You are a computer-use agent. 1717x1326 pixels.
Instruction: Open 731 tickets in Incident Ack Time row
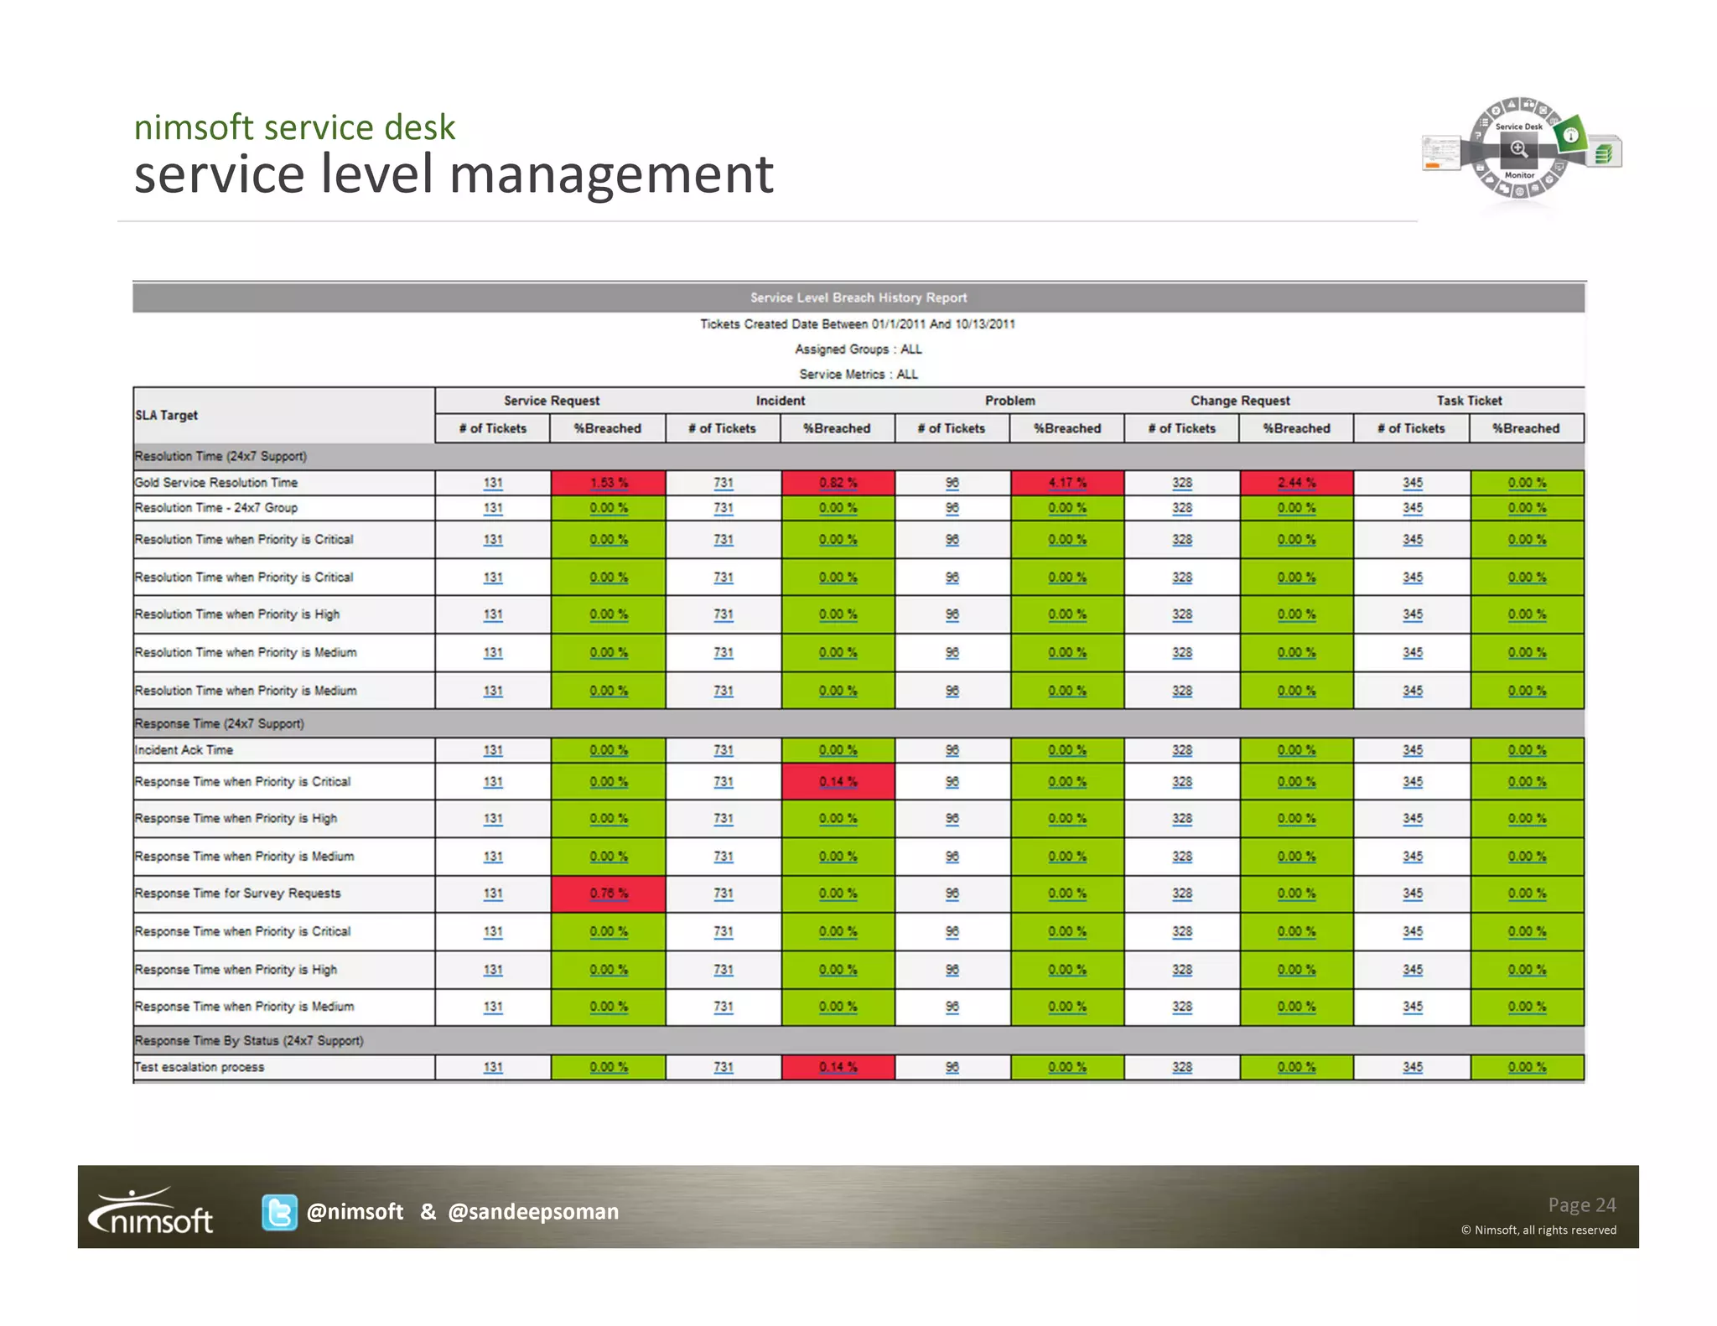pyautogui.click(x=724, y=750)
